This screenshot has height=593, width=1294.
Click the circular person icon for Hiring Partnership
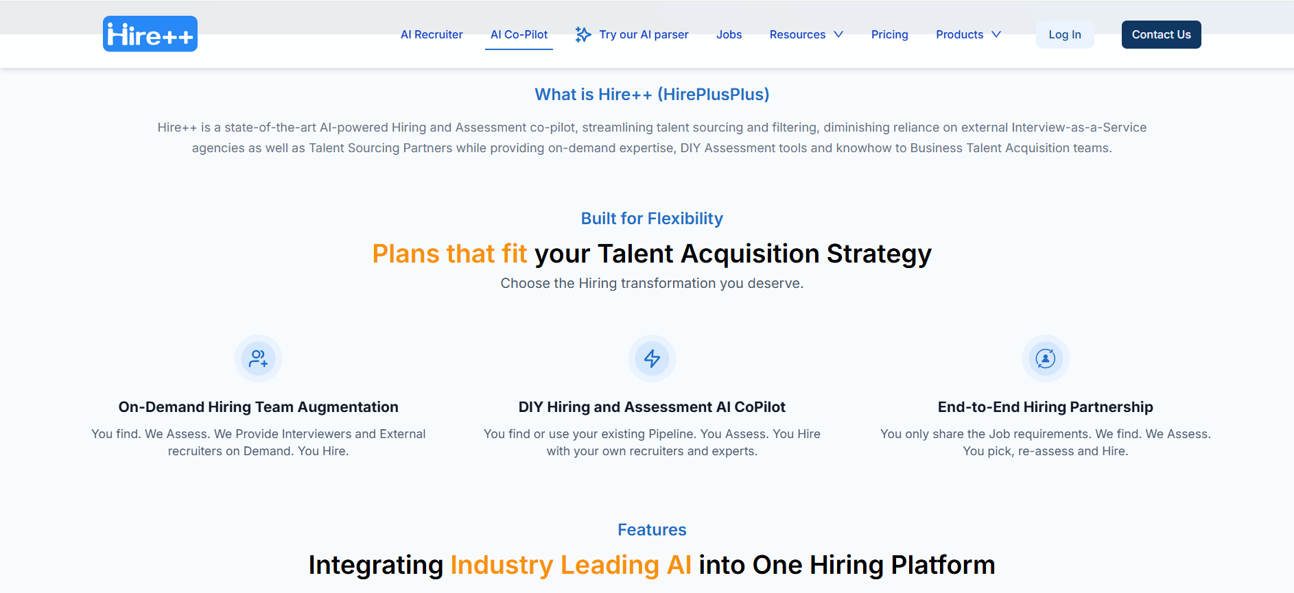click(1046, 359)
